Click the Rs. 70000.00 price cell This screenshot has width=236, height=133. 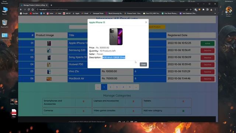[117, 79]
